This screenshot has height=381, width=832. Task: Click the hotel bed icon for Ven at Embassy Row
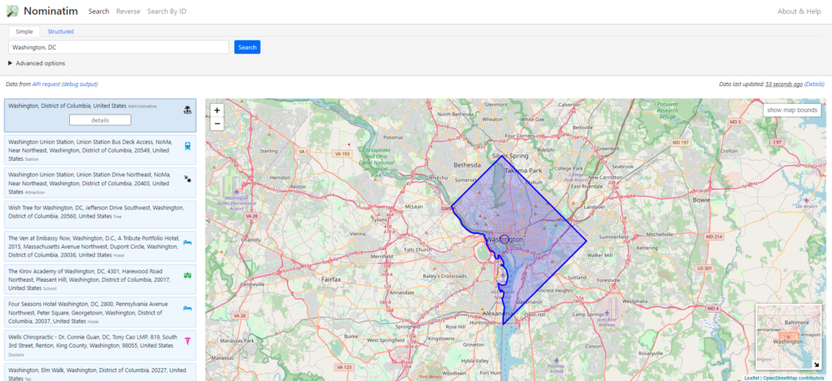pyautogui.click(x=188, y=242)
